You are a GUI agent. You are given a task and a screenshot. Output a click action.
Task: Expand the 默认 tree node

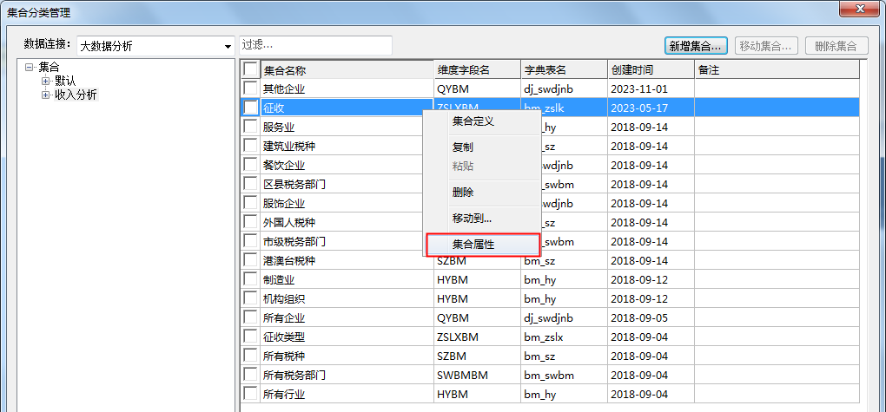(46, 81)
